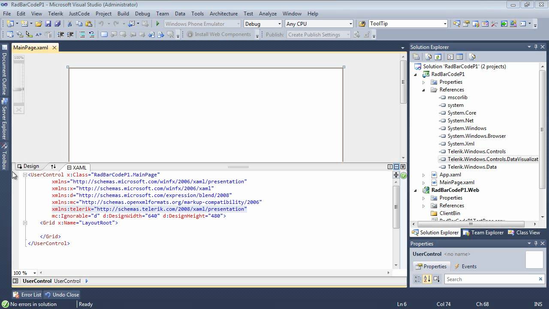Open the Events tab in Properties panel
Screen dimensions: 549x309
coord(465,267)
